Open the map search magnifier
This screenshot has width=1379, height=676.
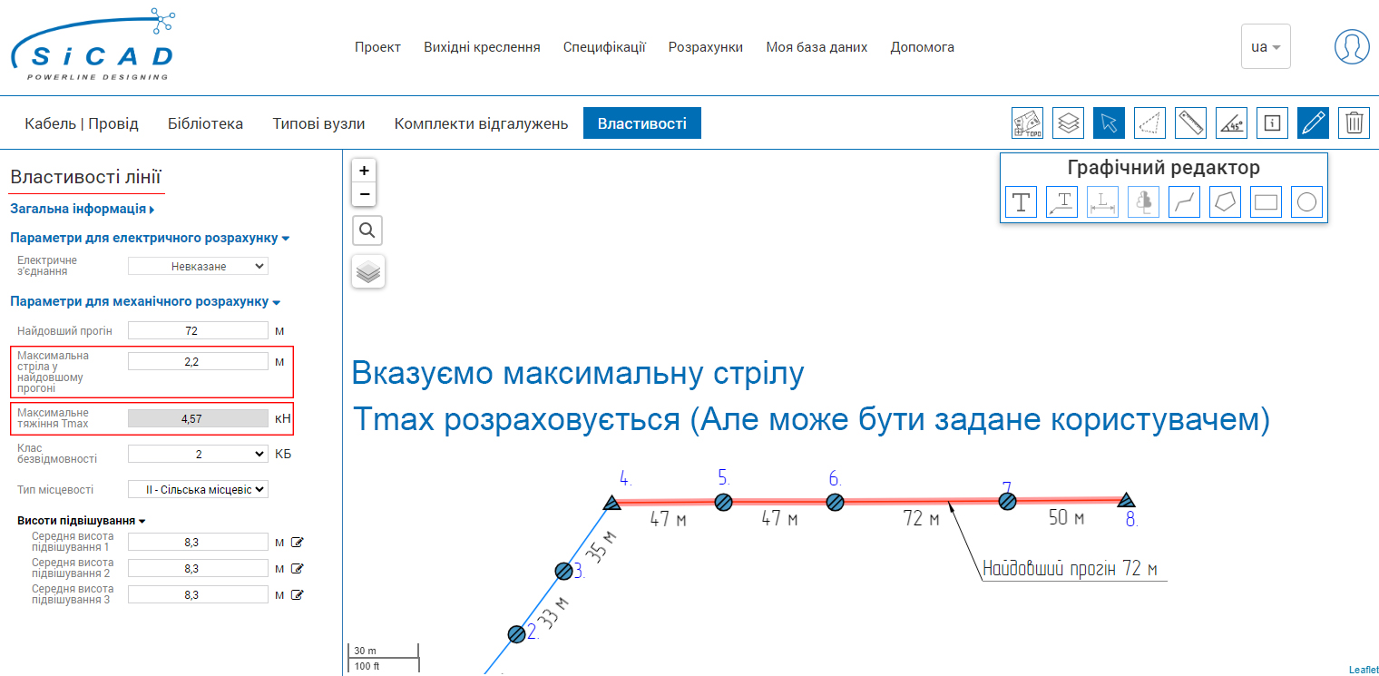367,230
